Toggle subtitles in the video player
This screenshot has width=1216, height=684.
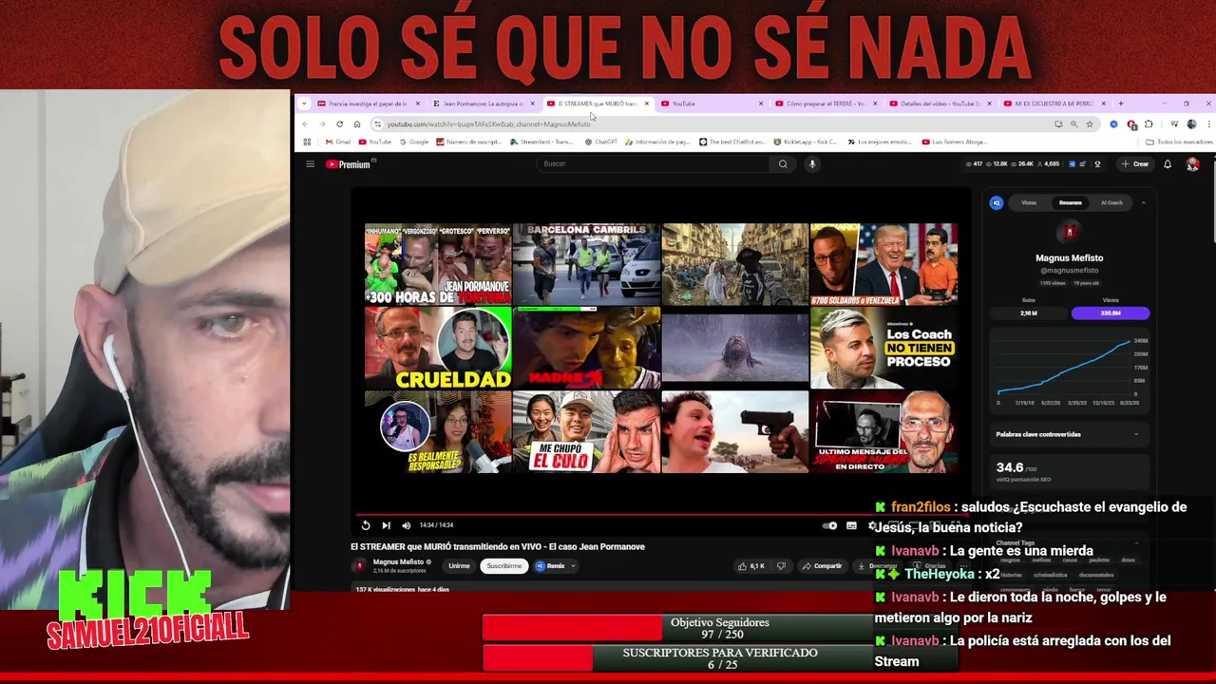click(851, 525)
